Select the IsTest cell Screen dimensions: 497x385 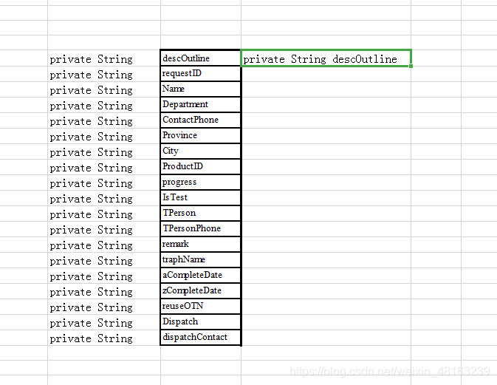200,198
